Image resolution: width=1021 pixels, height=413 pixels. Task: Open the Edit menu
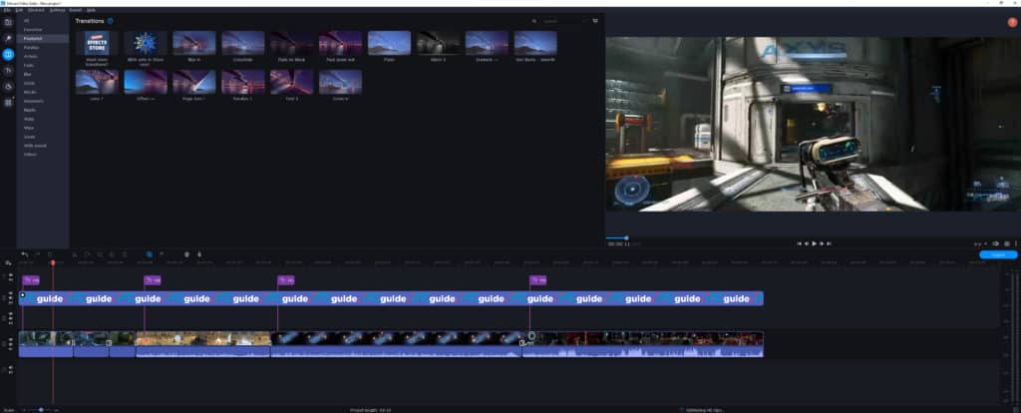pos(18,10)
